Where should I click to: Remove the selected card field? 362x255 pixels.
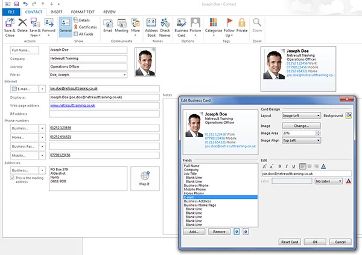point(219,231)
